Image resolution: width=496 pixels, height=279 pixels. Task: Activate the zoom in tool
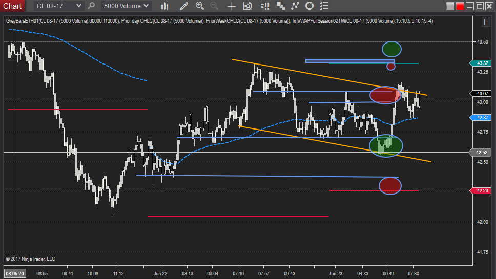(x=200, y=6)
